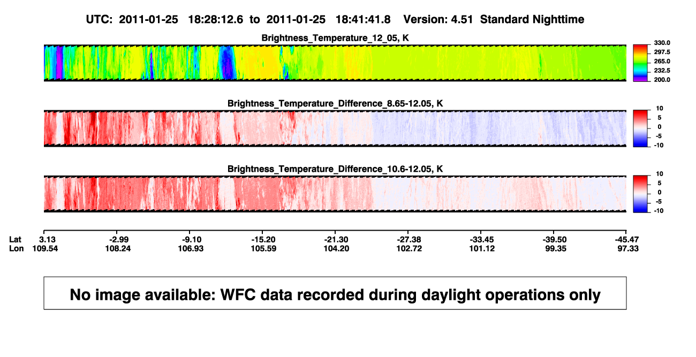Viewport: 696px width, 357px height.
Task: Click the red-blue colorbar of 10.6-12.05 plot
Action: click(641, 194)
